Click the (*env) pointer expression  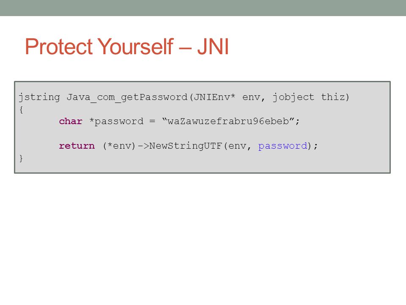[119, 146]
